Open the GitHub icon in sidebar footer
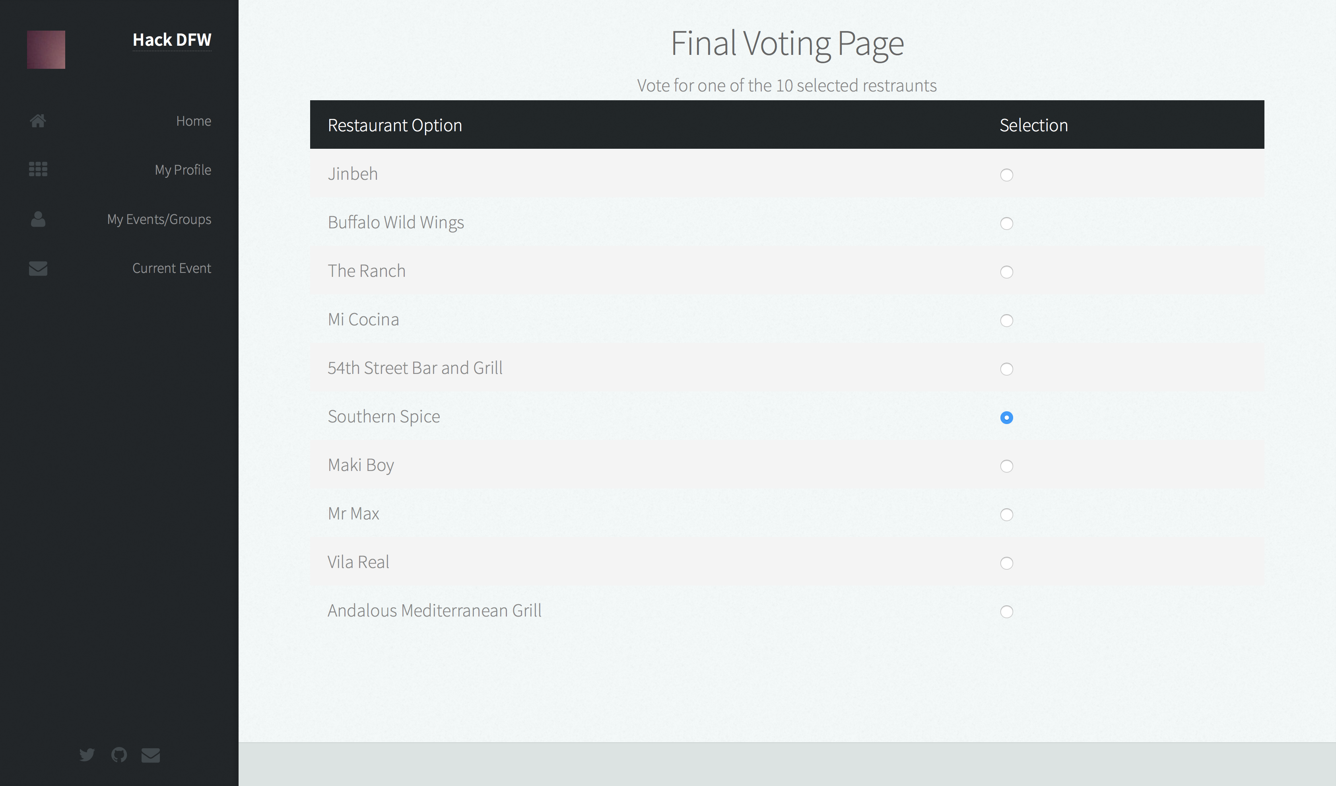This screenshot has height=786, width=1336. (x=119, y=754)
